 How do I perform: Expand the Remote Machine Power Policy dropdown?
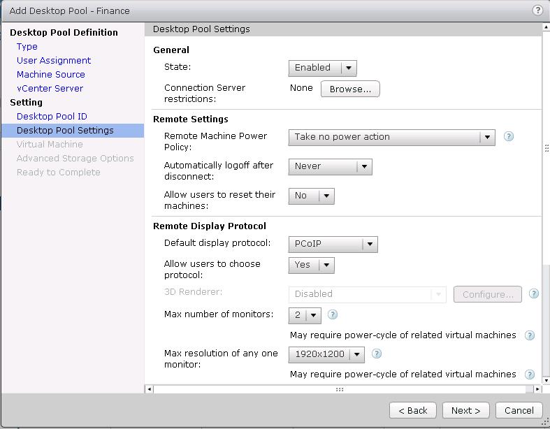(391, 137)
